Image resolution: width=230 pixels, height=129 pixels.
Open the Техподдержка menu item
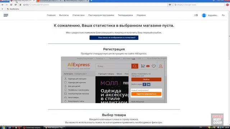[125, 15]
